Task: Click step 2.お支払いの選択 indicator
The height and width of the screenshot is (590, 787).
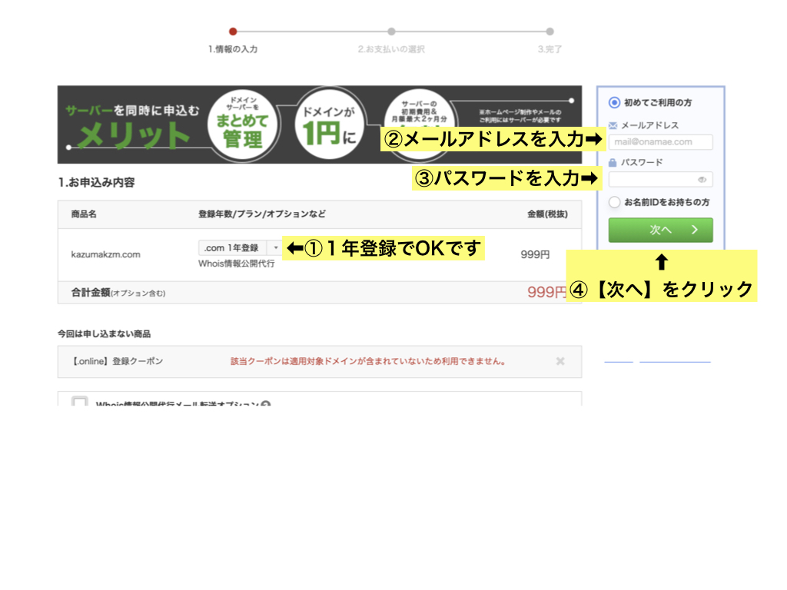Action: pyautogui.click(x=391, y=31)
